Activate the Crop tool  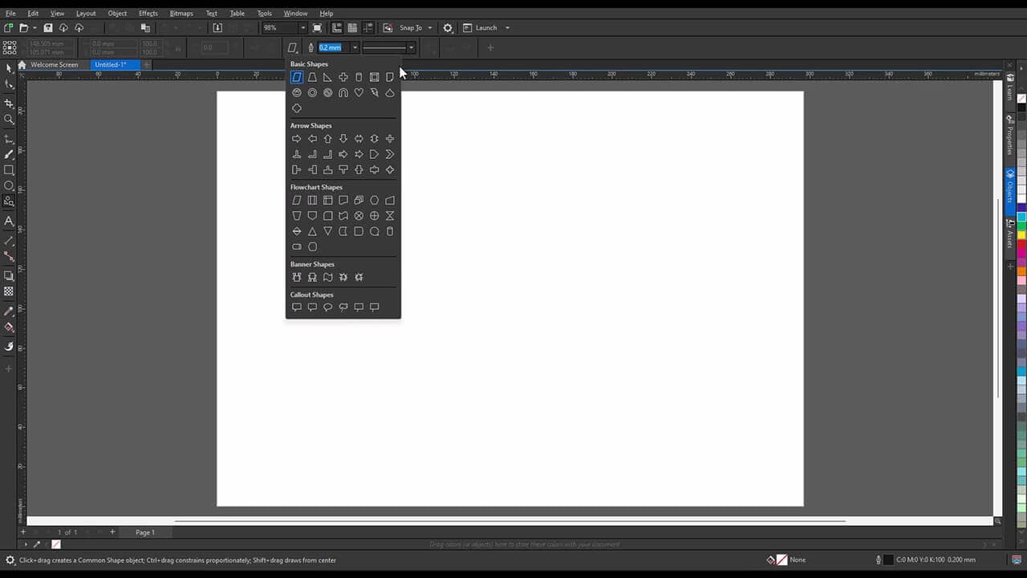[10, 104]
